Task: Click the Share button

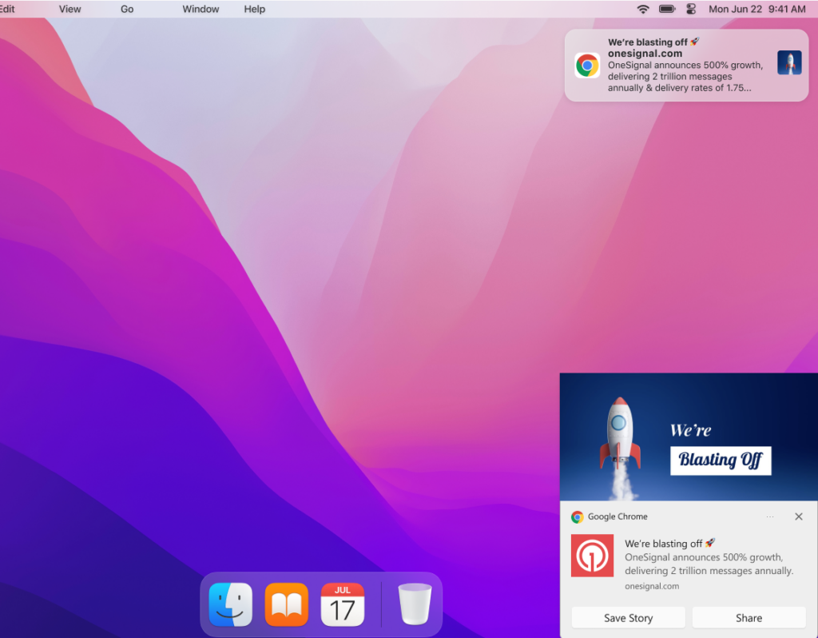Action: pos(749,618)
